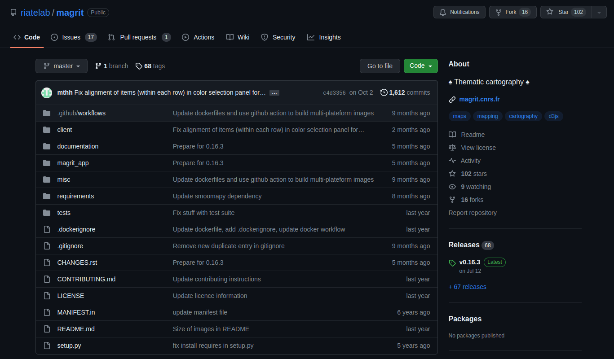
Task: Switch to the Issues tab
Action: pyautogui.click(x=73, y=37)
